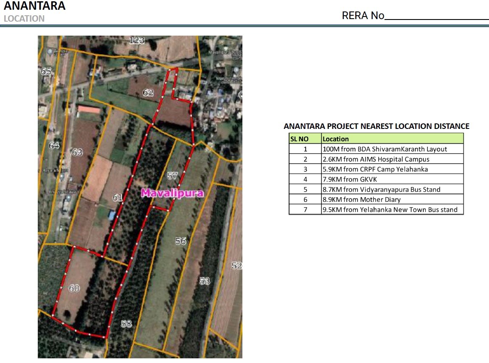The width and height of the screenshot is (489, 363).
Task: Click parcel 63 on the left of the map
Action: [77, 152]
